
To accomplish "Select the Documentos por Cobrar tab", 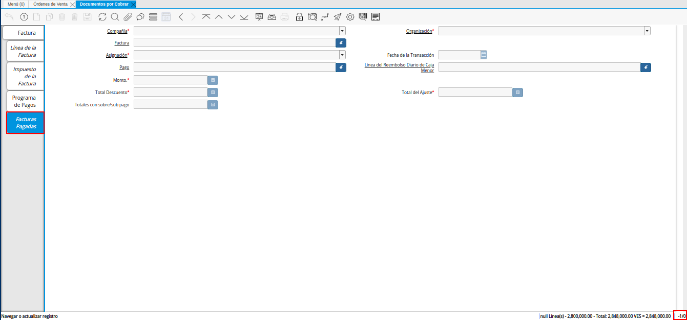I will click(x=104, y=4).
